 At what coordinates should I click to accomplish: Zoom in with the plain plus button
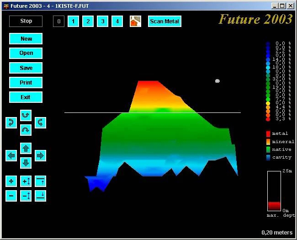(x=11, y=181)
